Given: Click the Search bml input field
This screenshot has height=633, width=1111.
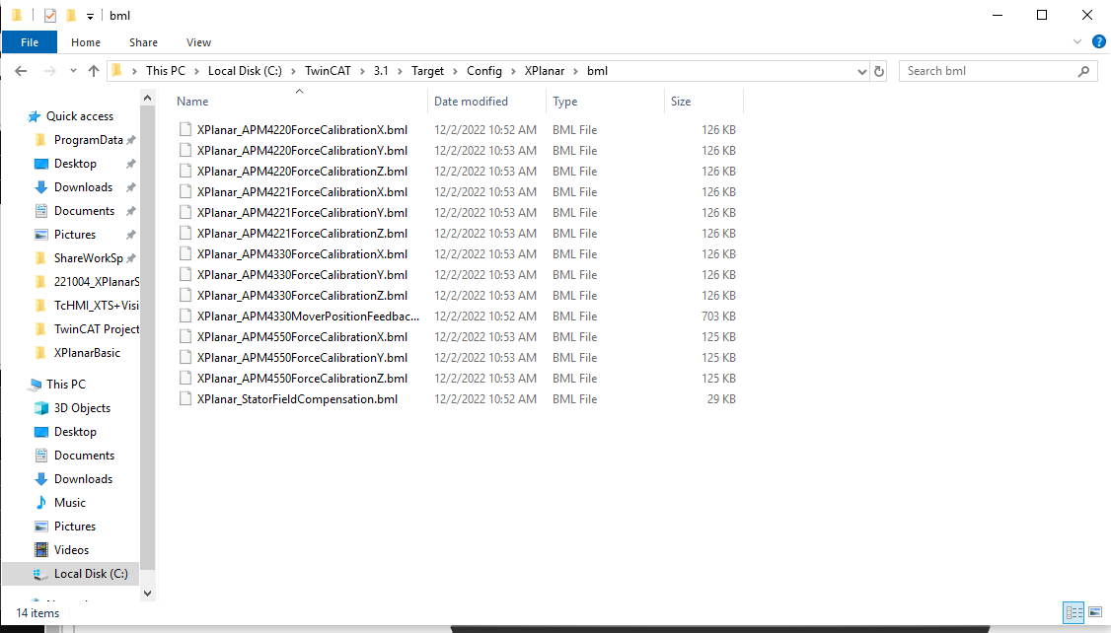Looking at the screenshot, I should click(x=989, y=71).
